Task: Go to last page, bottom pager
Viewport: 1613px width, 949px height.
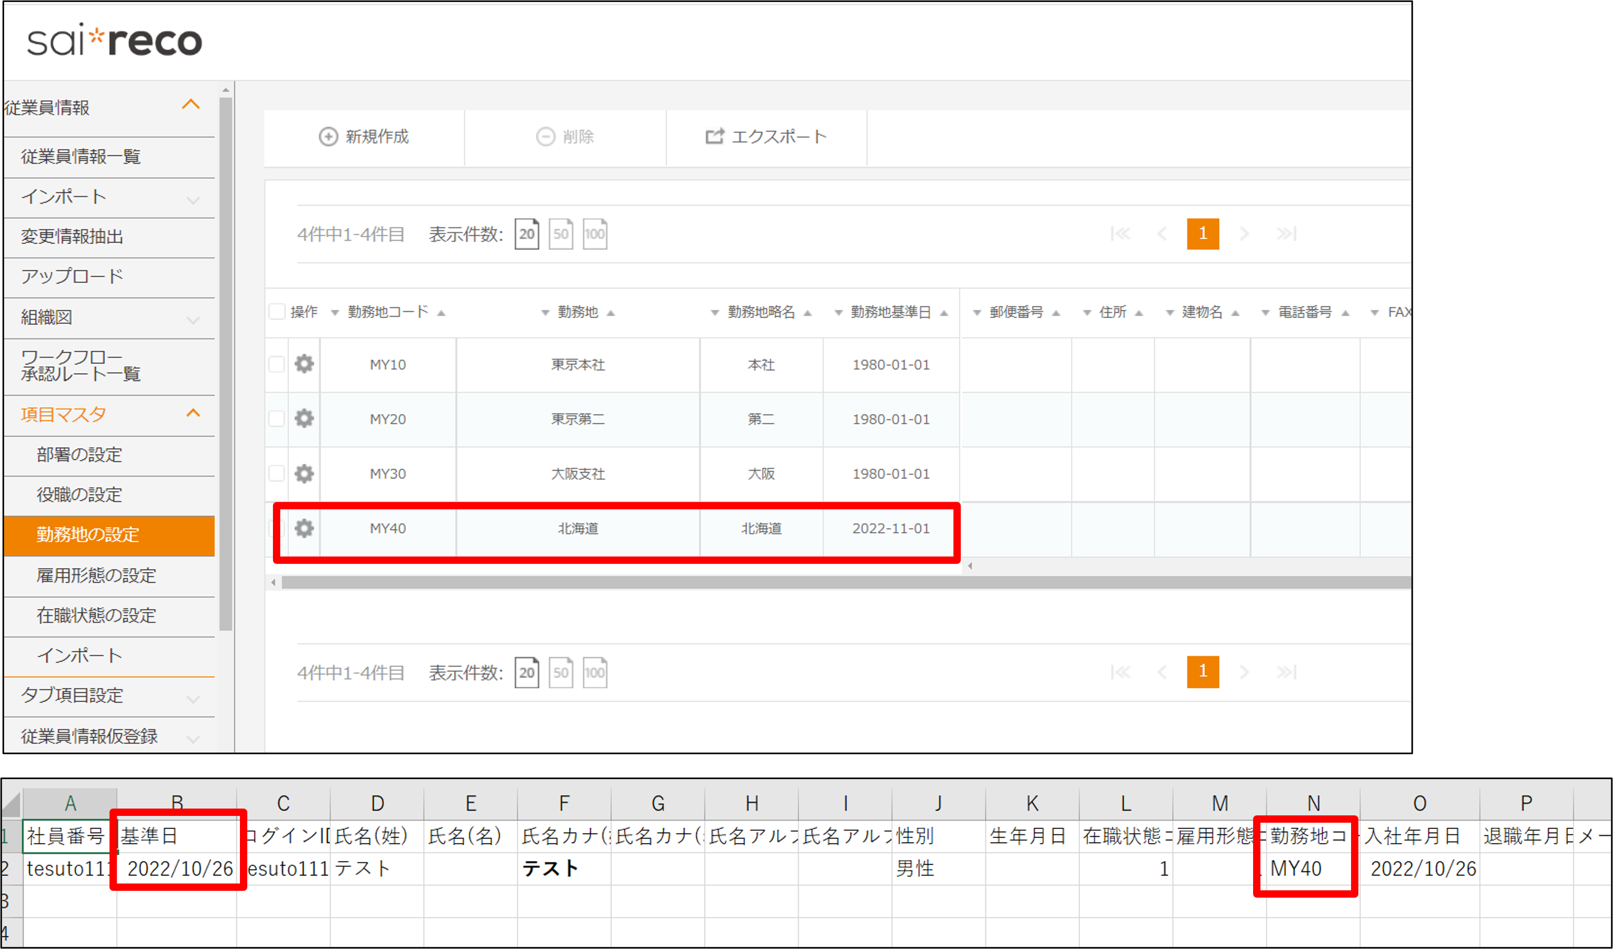Action: click(x=1287, y=672)
